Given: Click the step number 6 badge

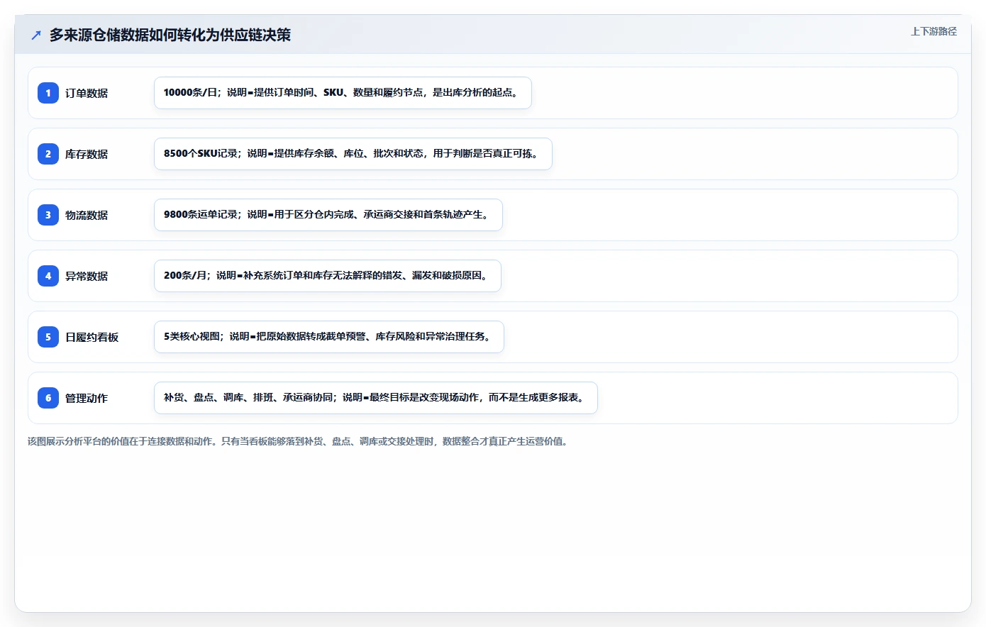Looking at the screenshot, I should [x=48, y=398].
